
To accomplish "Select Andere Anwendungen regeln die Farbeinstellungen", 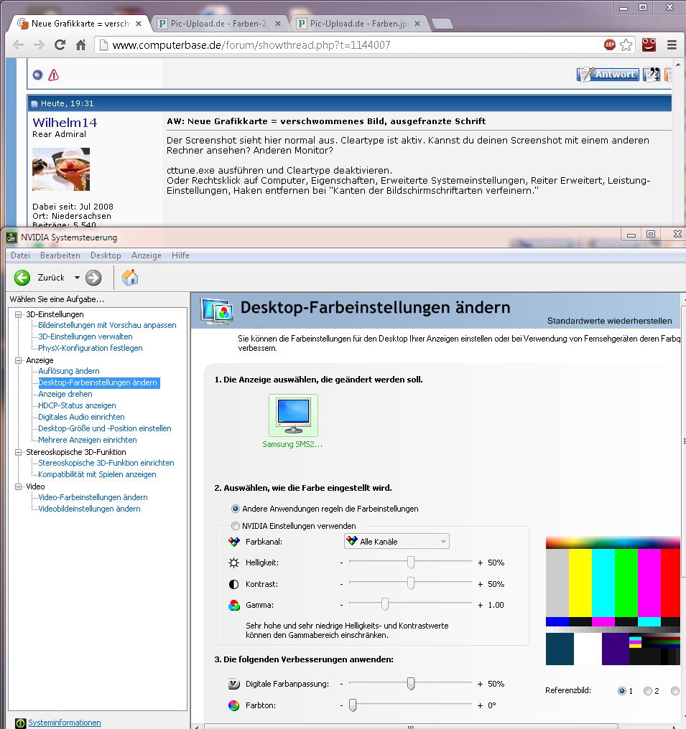I will tap(236, 509).
